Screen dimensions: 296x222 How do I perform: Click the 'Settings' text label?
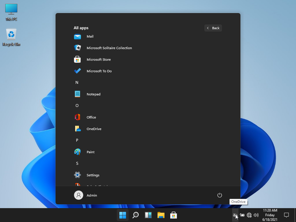[93, 175]
